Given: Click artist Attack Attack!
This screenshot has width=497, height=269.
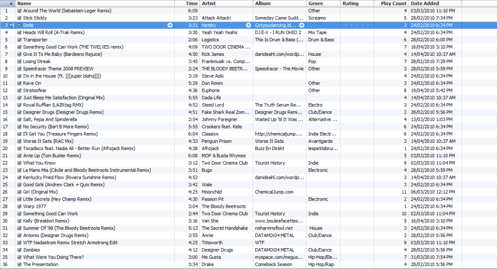Looking at the screenshot, I should tap(216, 18).
